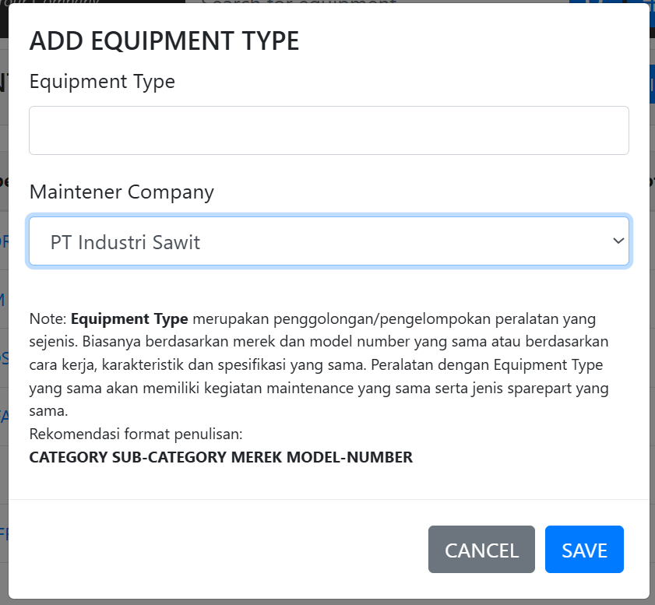Click the chevron arrow in company select
This screenshot has height=605, width=655.
(x=618, y=241)
